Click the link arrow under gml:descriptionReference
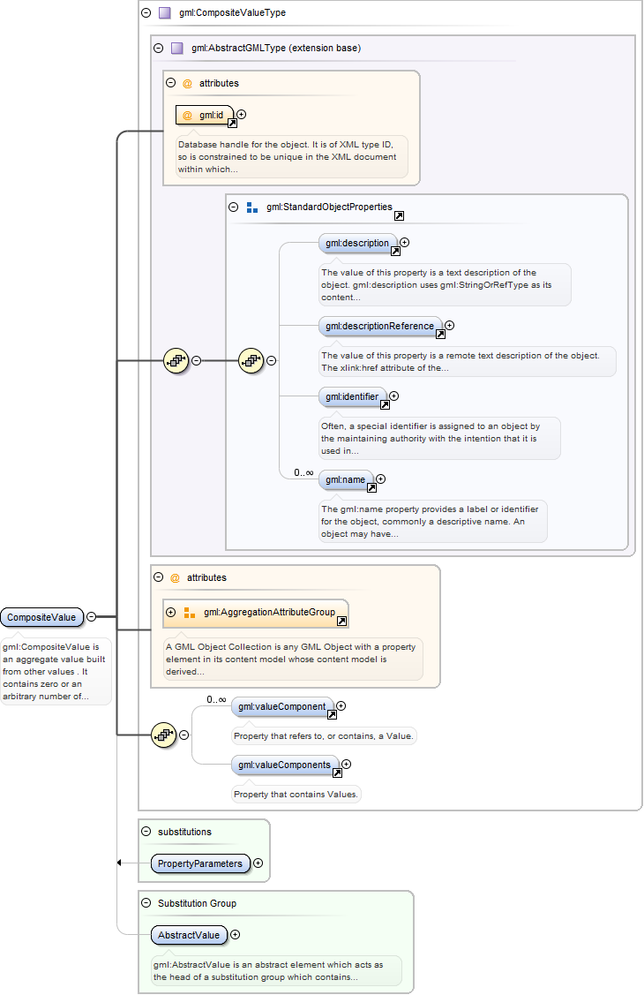 point(439,334)
